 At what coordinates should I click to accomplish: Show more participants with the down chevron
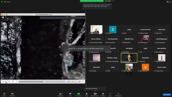129,74
